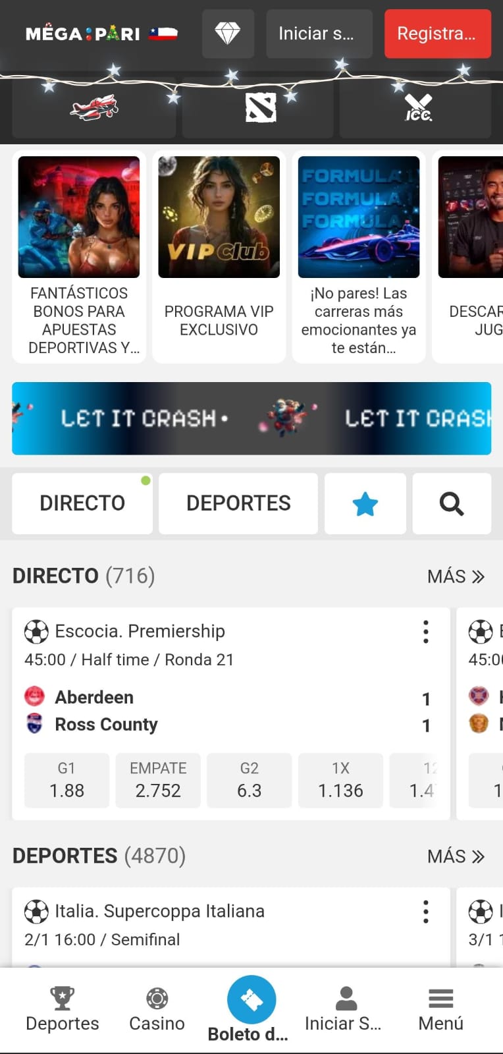Viewport: 503px width, 1054px height.
Task: Click the Iniciar sesión header button
Action: click(x=319, y=34)
